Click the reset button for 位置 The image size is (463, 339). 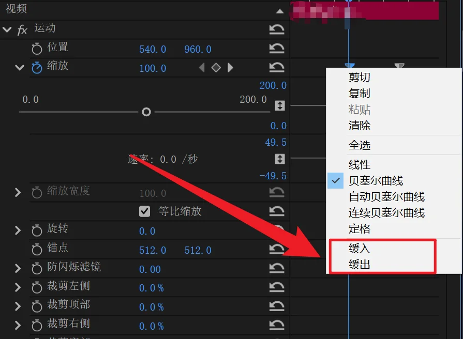277,48
